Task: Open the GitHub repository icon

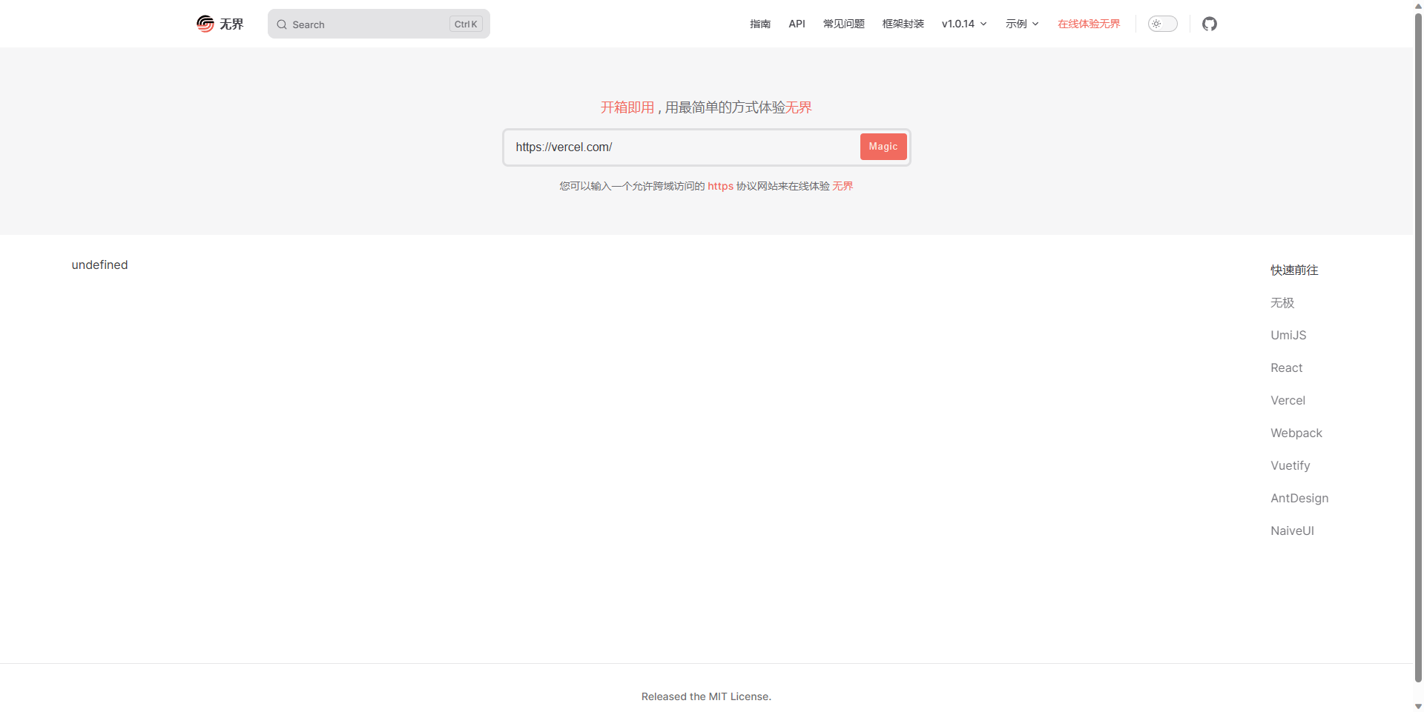Action: tap(1209, 23)
